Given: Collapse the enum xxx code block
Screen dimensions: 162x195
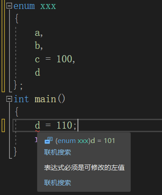Looking at the screenshot, I should click(9, 6).
